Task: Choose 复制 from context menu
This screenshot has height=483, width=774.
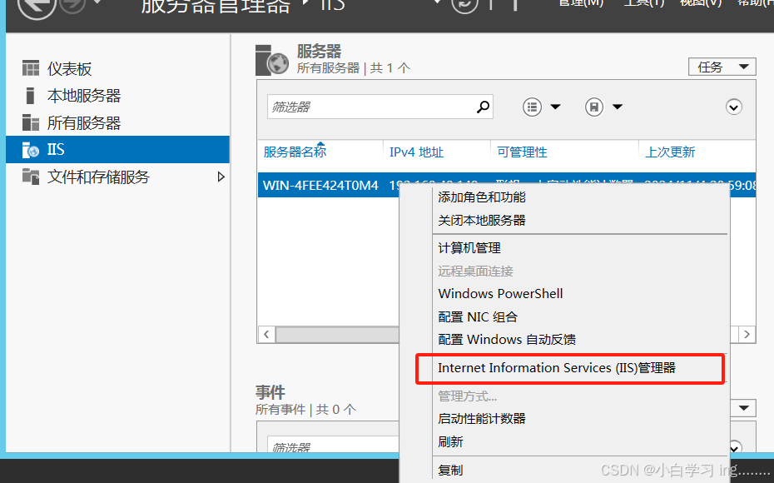Action: (x=450, y=471)
